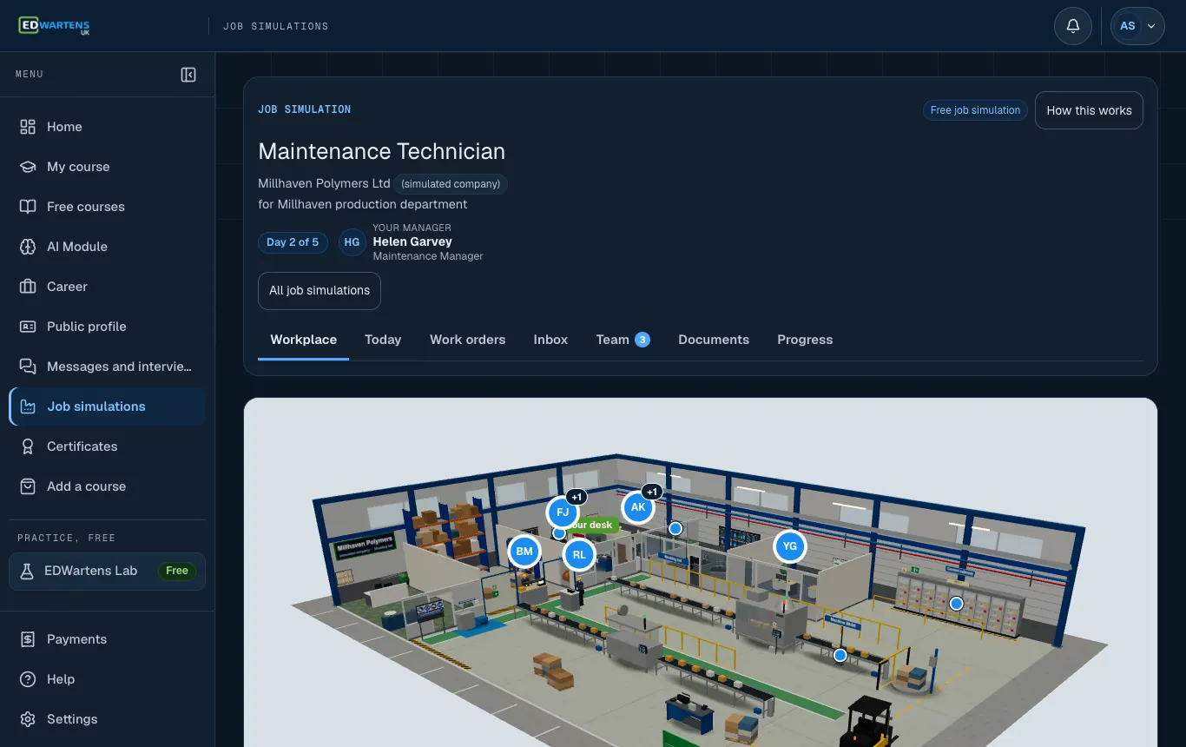The height and width of the screenshot is (747, 1186).
Task: Click the FJ avatar marker on floor map
Action: [563, 512]
